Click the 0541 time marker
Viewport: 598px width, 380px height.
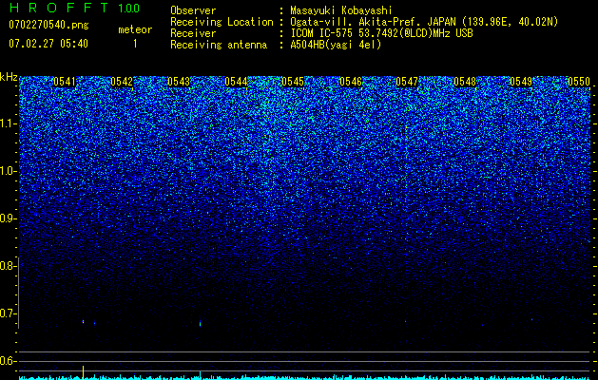click(x=65, y=82)
